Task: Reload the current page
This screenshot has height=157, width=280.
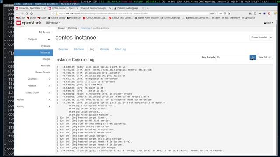Action: (27, 14)
